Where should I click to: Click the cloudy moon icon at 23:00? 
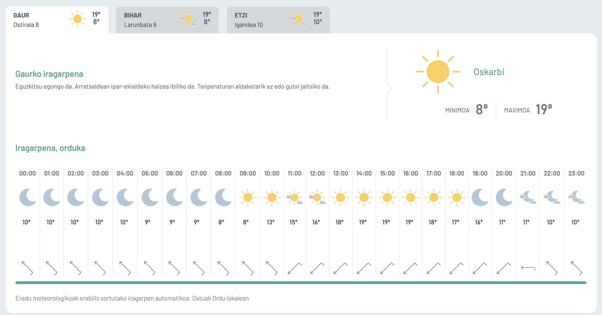[x=576, y=197]
